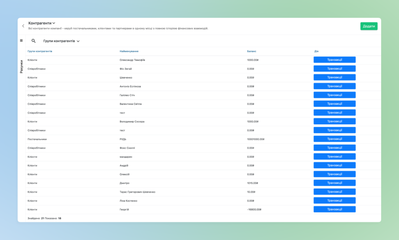Click the back arrow icon

(x=23, y=26)
